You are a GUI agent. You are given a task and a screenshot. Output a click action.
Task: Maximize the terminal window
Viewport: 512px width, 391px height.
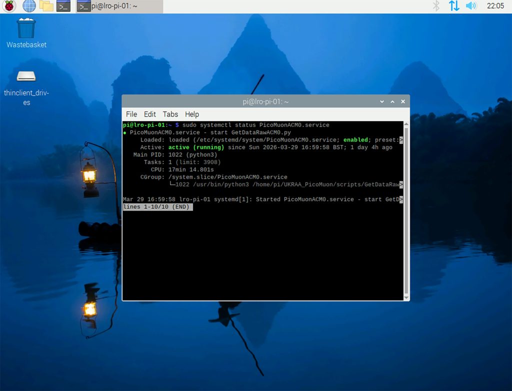tap(392, 101)
